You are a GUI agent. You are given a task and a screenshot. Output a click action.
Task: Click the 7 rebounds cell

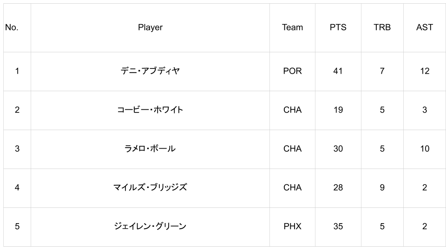click(x=382, y=71)
